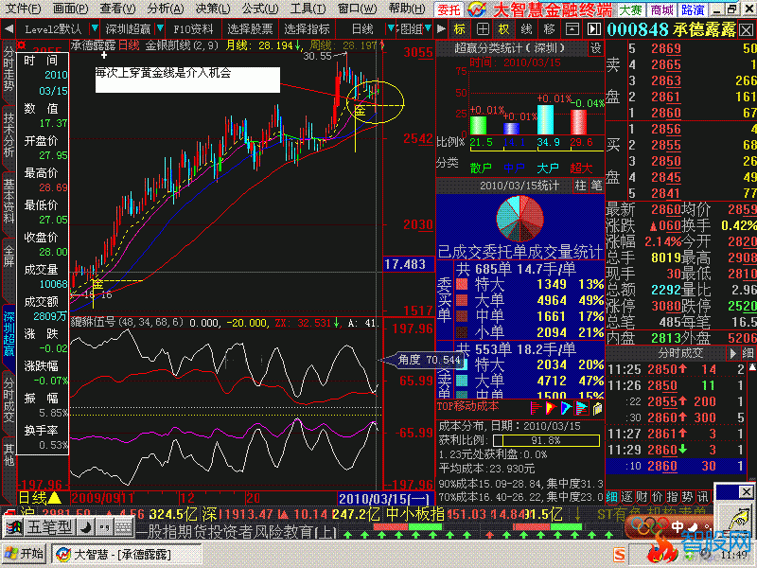This screenshot has height=568, width=757.
Task: Toggle the 移 move button
Action: [x=549, y=29]
